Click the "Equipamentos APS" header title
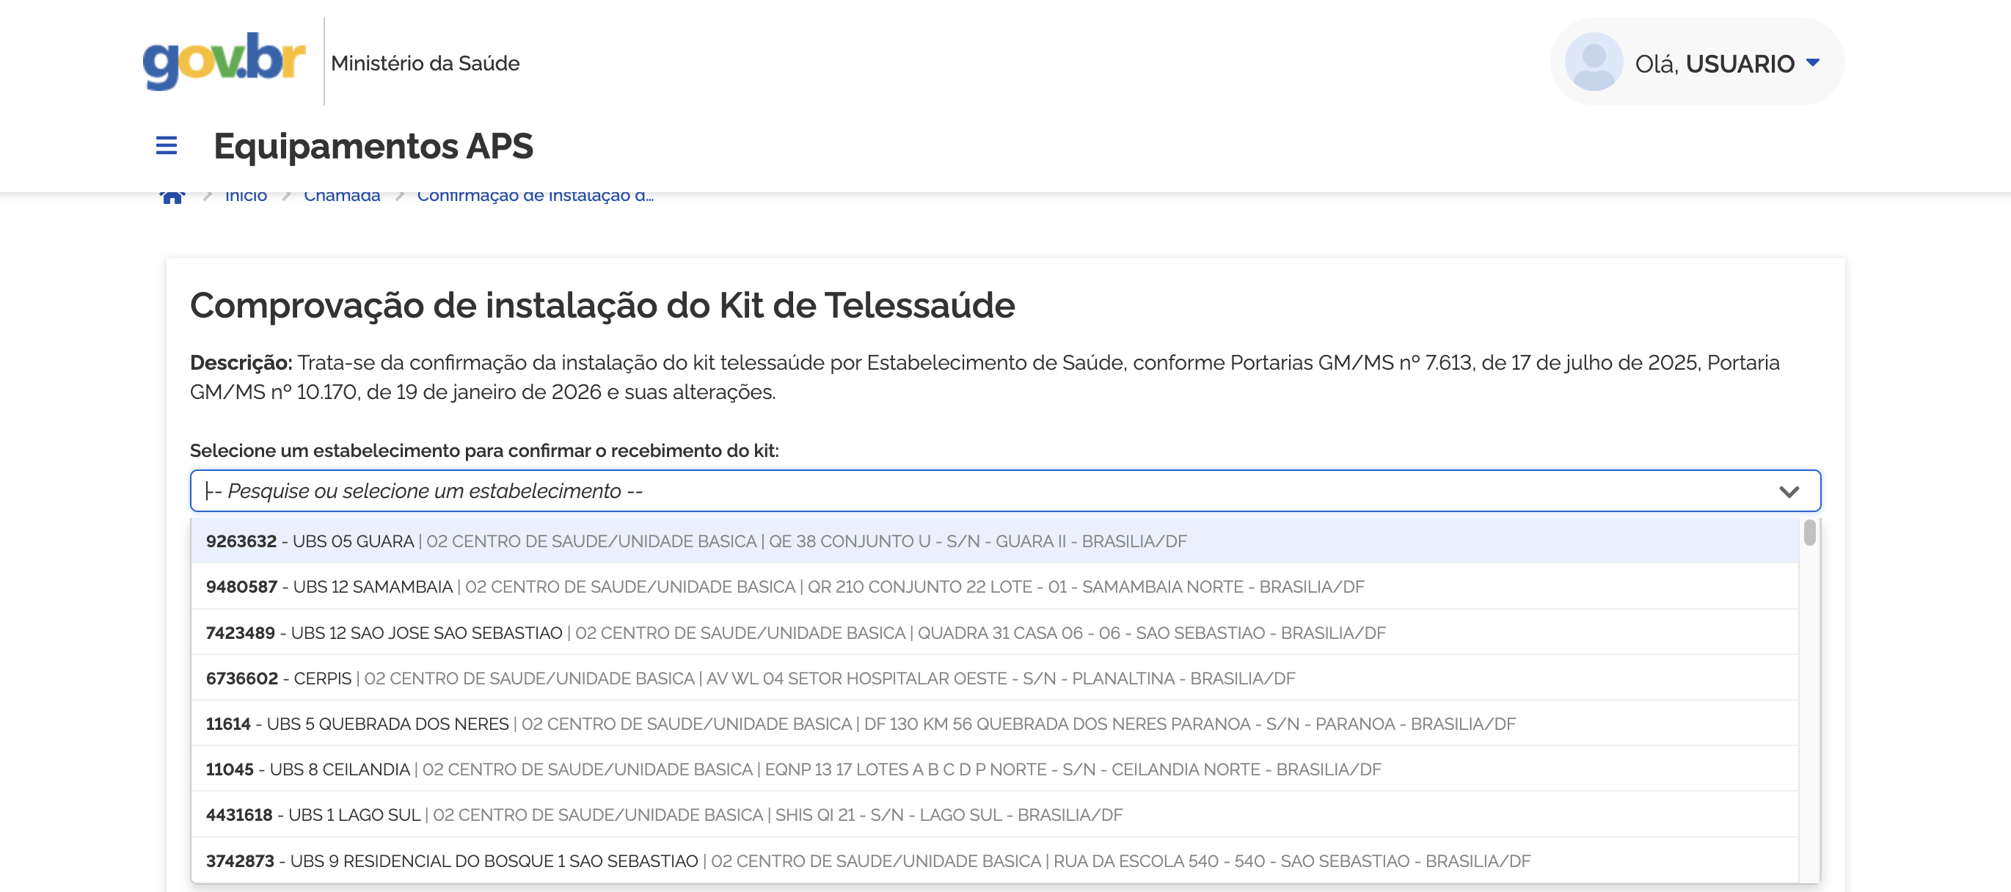Viewport: 2011px width, 892px height. [375, 145]
